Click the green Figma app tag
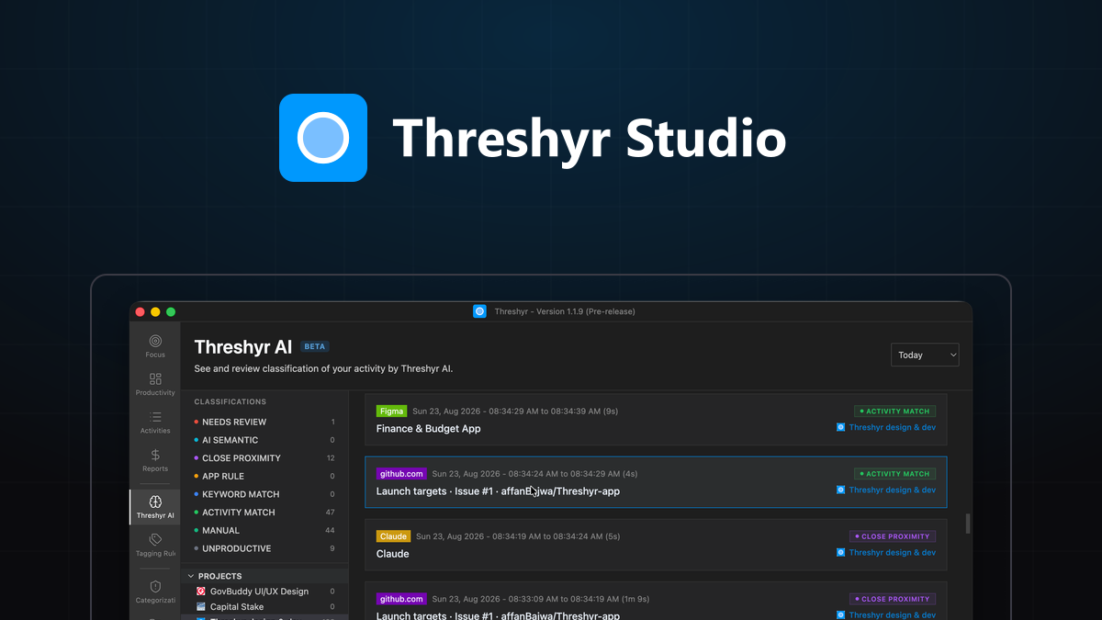 pos(391,411)
